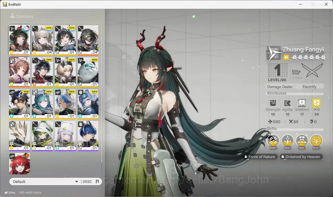Click the operator class icon beside Zhuang Fangyi
333x197 pixels.
tap(273, 53)
